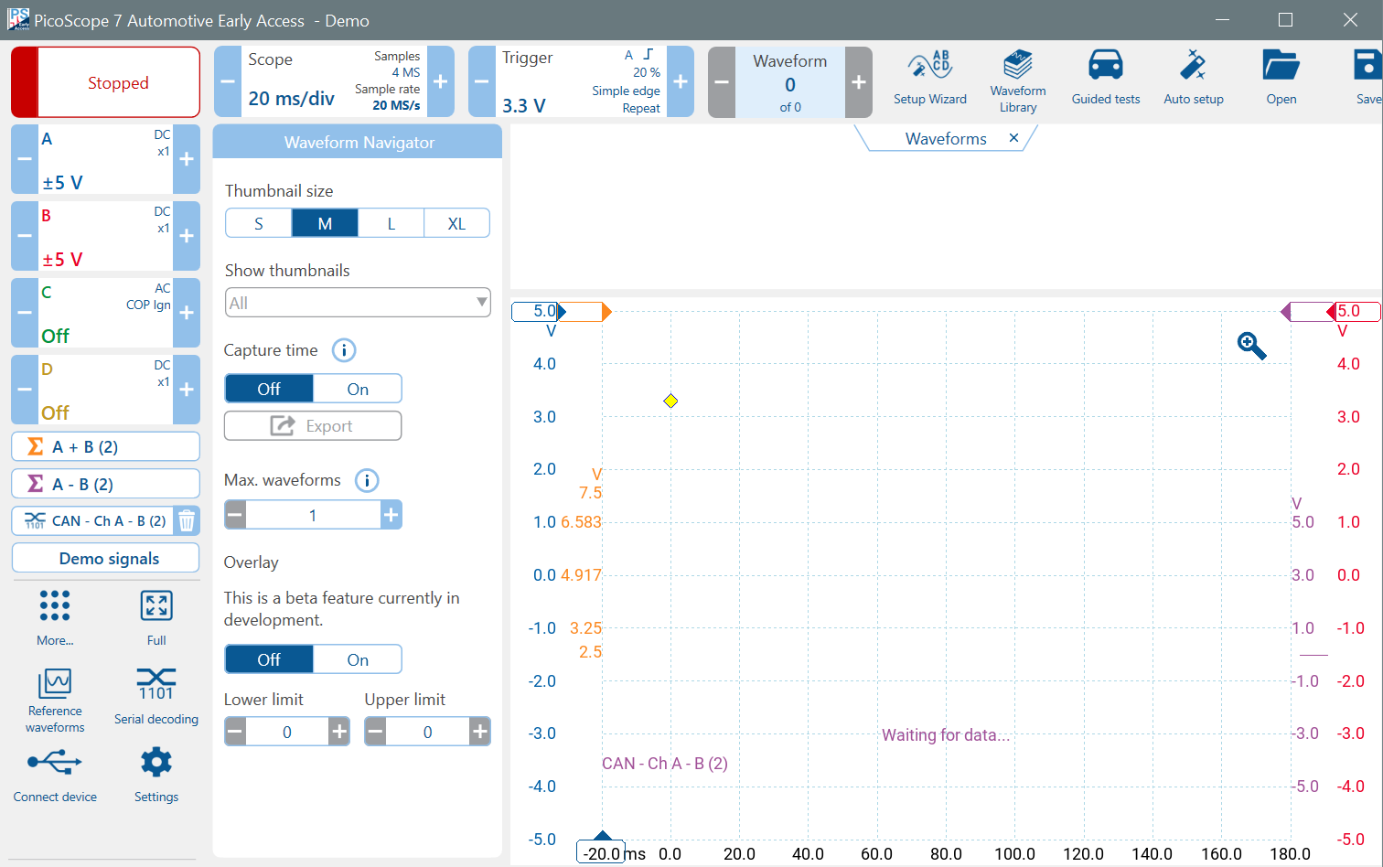This screenshot has width=1383, height=867.
Task: Increase Lower limit value
Action: 339,732
